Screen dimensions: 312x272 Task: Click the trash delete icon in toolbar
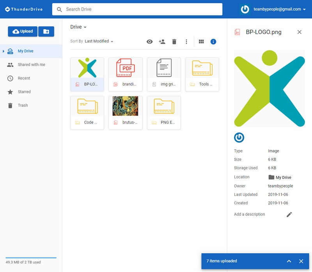click(174, 42)
